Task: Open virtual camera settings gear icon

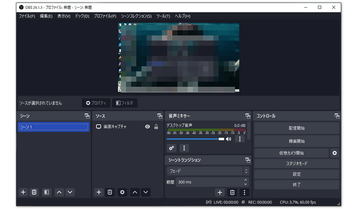Action: (x=334, y=153)
